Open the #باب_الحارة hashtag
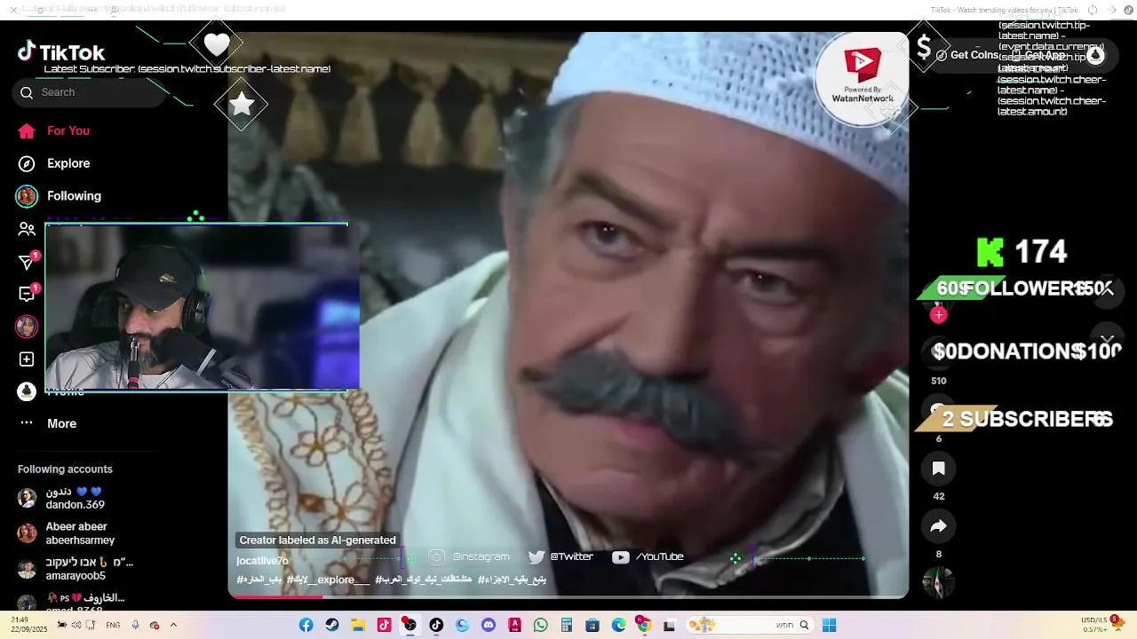The width and height of the screenshot is (1137, 639). pos(258,580)
